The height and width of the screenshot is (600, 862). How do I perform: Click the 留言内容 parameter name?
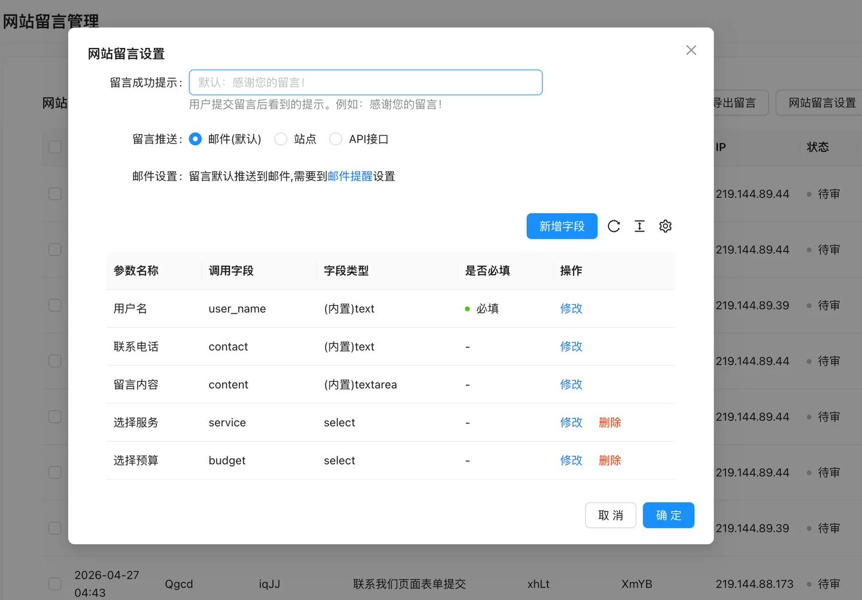[136, 384]
